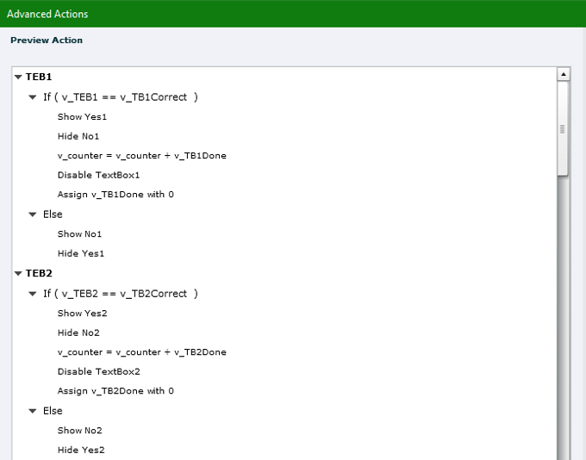Image resolution: width=586 pixels, height=460 pixels.
Task: Select the 'Hide No1' action row
Action: (78, 136)
